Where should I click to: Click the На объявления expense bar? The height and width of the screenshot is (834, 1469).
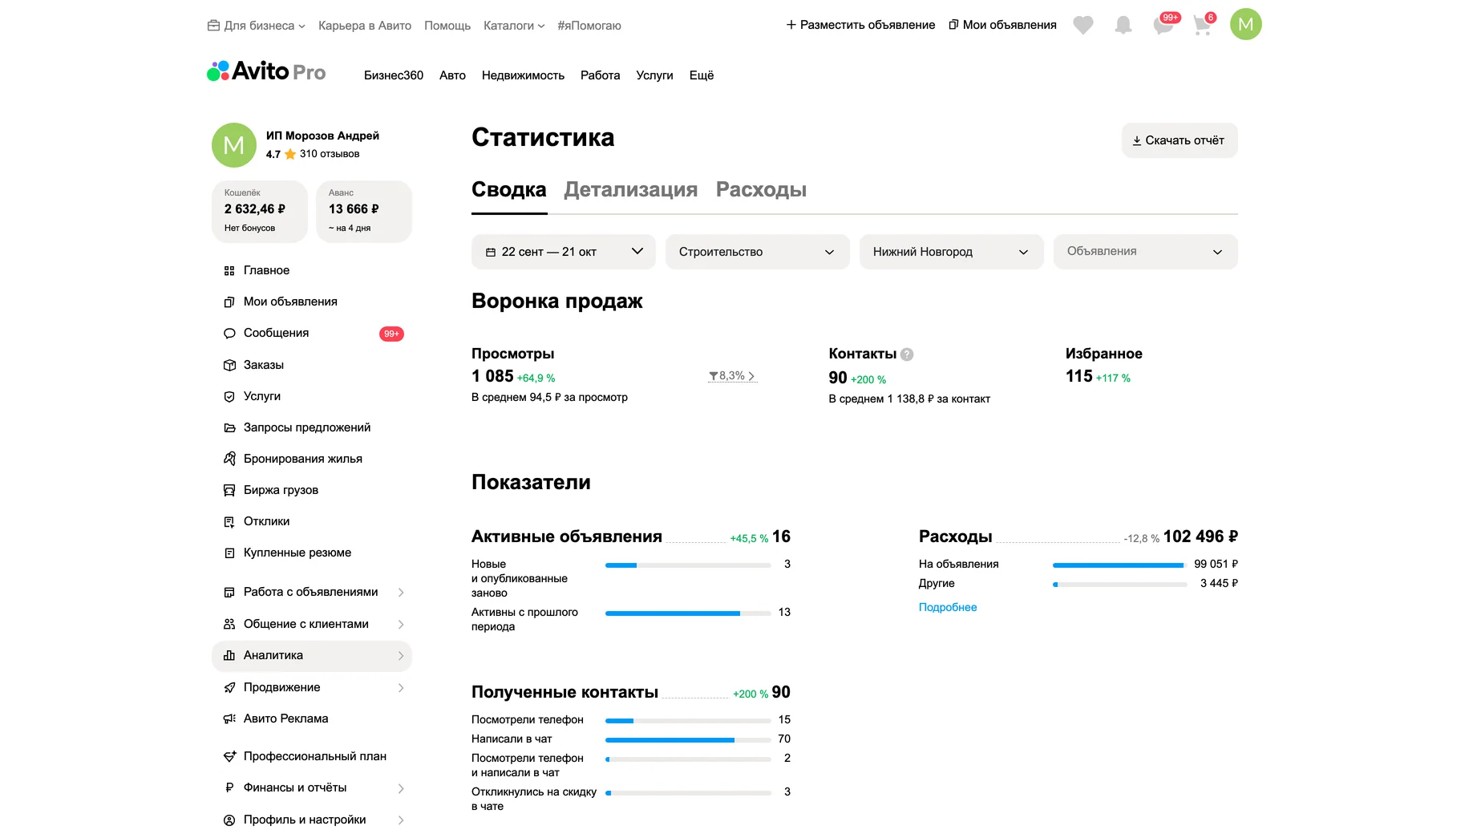[1119, 565]
